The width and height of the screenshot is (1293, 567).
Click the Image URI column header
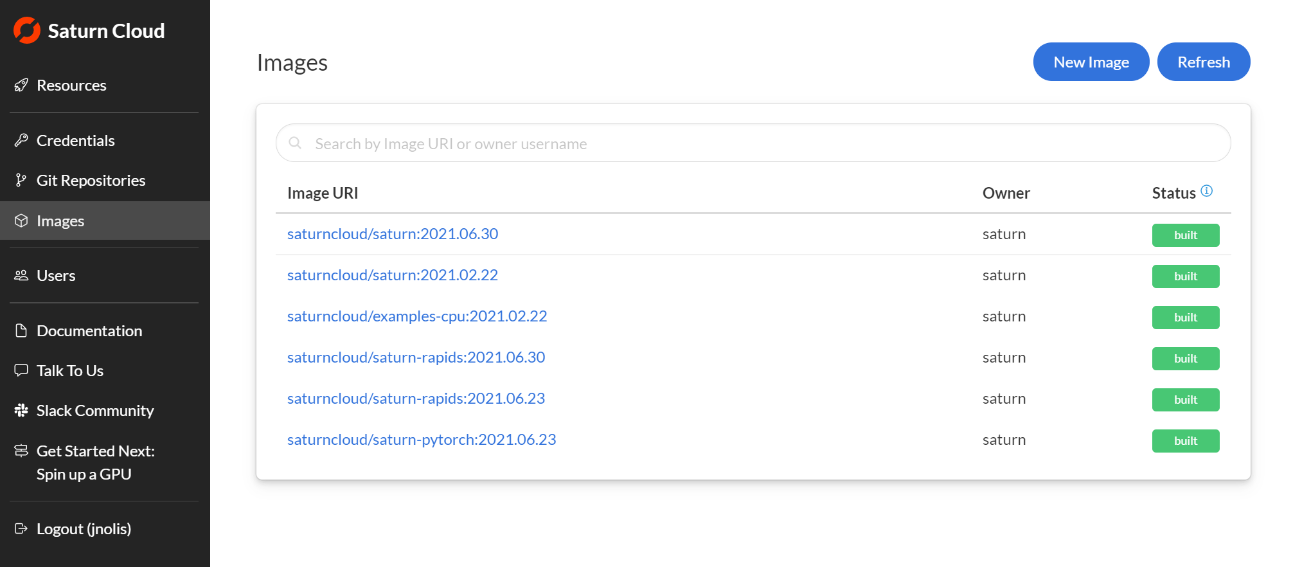point(323,193)
